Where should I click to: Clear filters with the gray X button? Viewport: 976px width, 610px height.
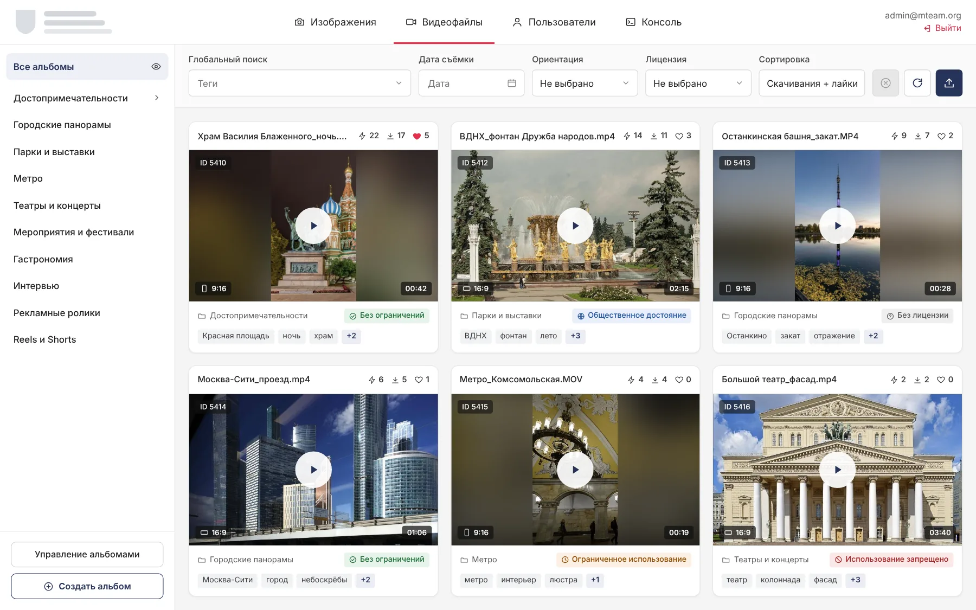[x=885, y=83]
